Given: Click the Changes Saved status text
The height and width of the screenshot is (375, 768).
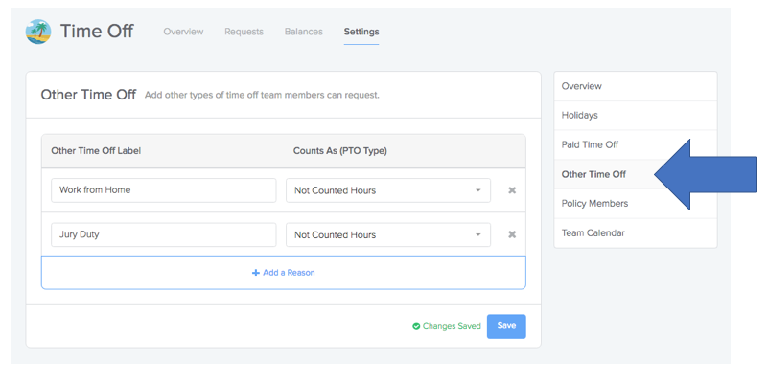Looking at the screenshot, I should coord(452,326).
